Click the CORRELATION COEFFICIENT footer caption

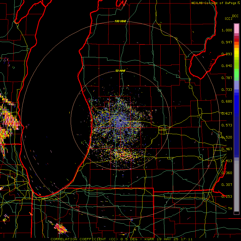(121, 239)
